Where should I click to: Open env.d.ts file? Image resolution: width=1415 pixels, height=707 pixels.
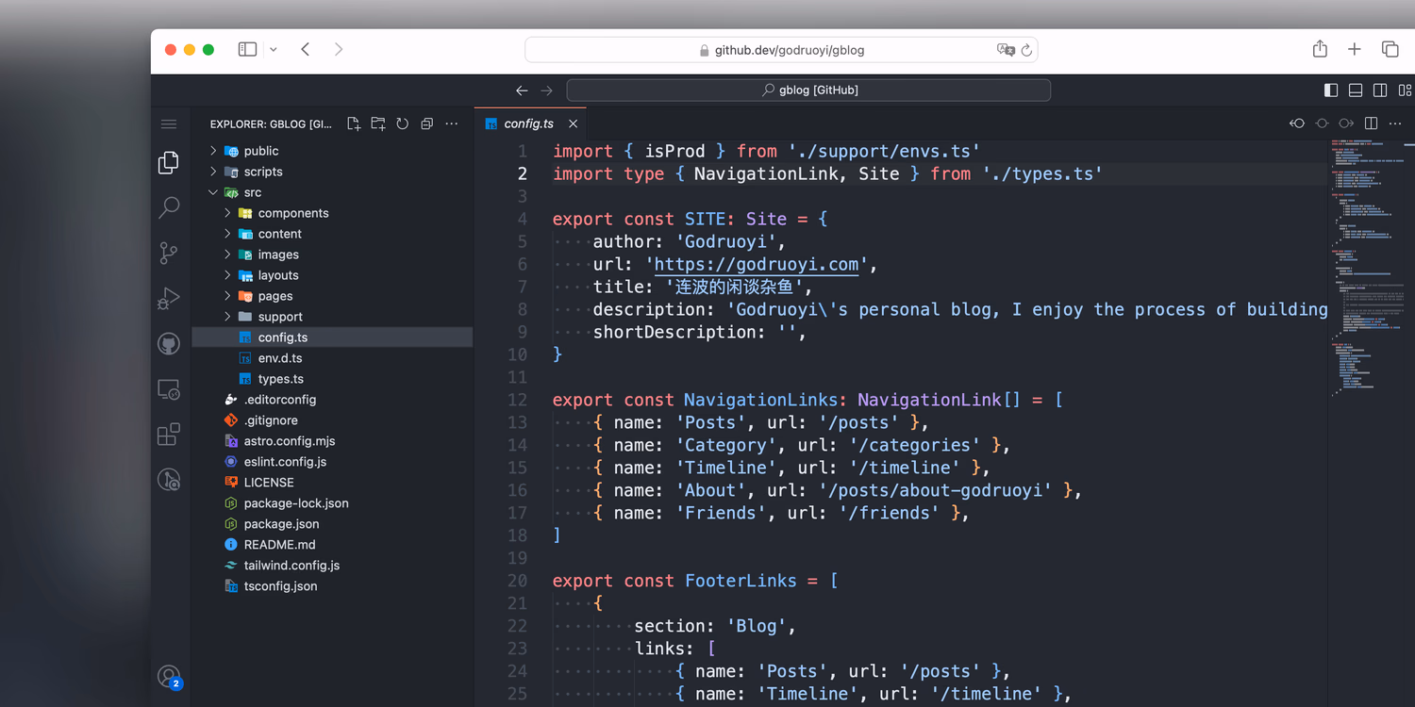click(332, 358)
